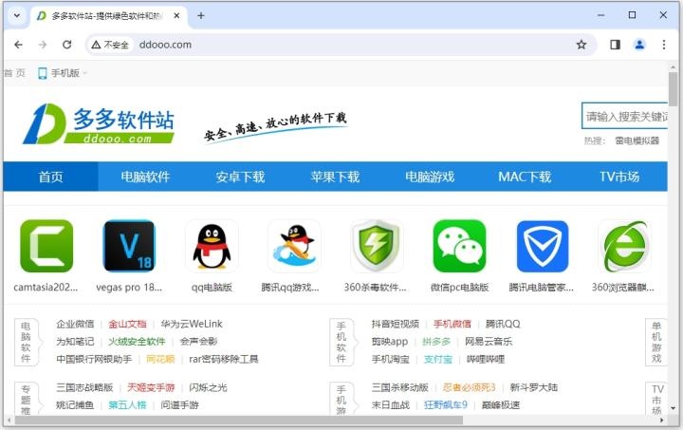Click the 网易云音乐 link

(489, 342)
